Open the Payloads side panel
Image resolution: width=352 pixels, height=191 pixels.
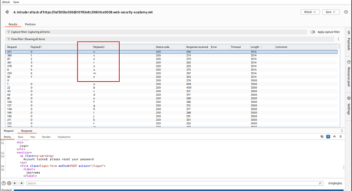point(348,41)
